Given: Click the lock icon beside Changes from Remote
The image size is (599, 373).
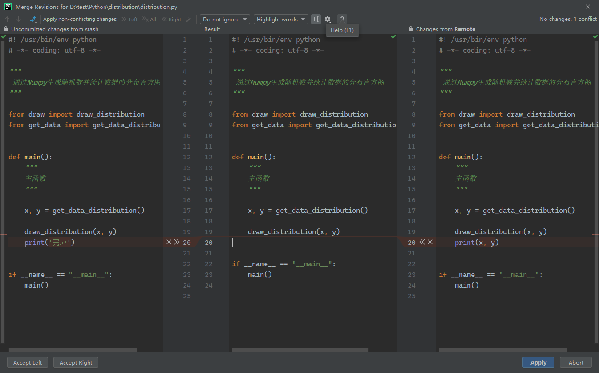Looking at the screenshot, I should [x=411, y=29].
